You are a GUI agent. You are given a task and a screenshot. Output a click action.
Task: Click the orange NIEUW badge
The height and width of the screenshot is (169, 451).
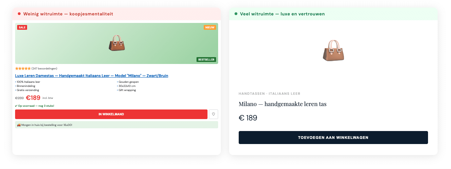tap(210, 27)
